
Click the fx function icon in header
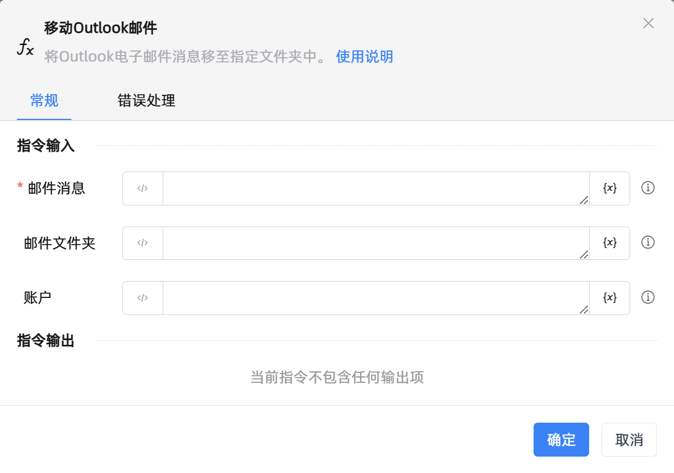pos(25,46)
